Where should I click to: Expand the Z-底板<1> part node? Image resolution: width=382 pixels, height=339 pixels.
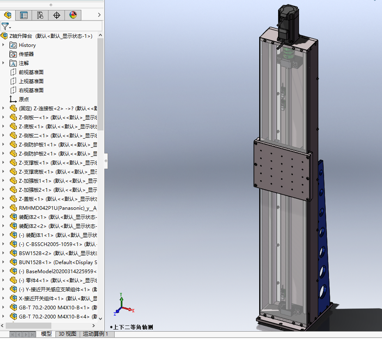tap(3, 126)
